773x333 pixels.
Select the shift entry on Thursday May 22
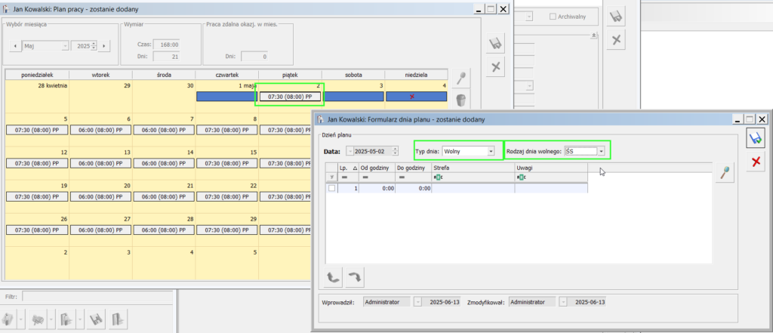(x=226, y=196)
